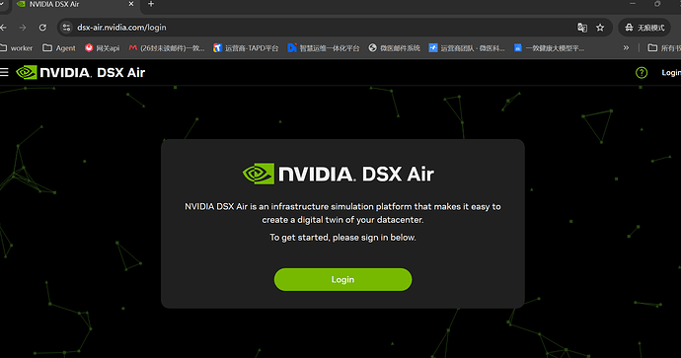
Task: Open a new tab with the plus button
Action: click(151, 4)
